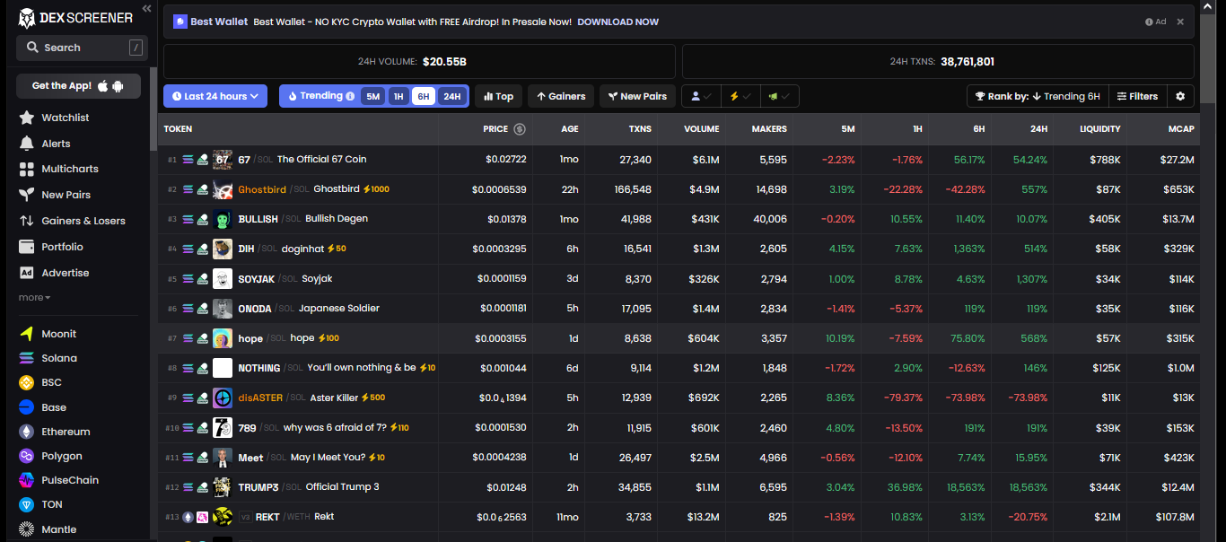The image size is (1226, 542).
Task: Click the DOWNLOAD NOW ad link
Action: pos(617,22)
